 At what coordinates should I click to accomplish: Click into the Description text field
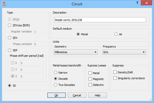click(x=100, y=20)
